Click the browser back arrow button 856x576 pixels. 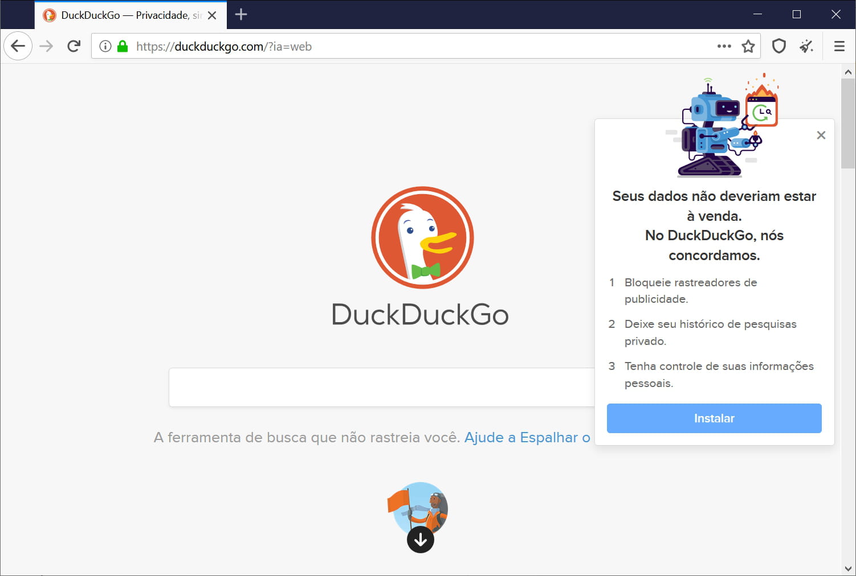pyautogui.click(x=18, y=46)
